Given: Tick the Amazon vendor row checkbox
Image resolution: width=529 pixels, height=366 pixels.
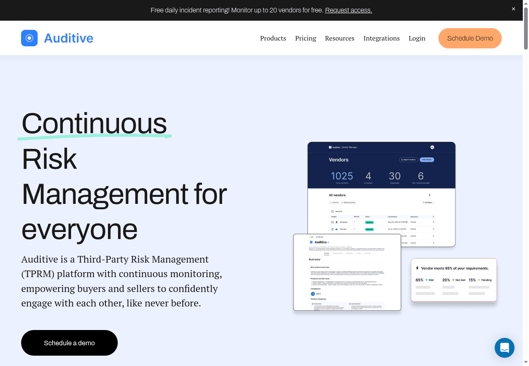Looking at the screenshot, I should (332, 222).
